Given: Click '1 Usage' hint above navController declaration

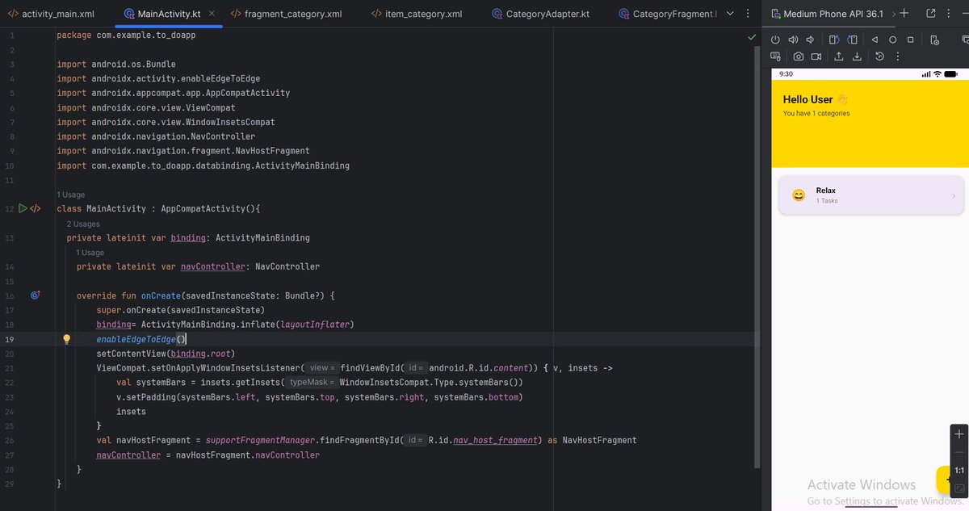Looking at the screenshot, I should tap(90, 253).
